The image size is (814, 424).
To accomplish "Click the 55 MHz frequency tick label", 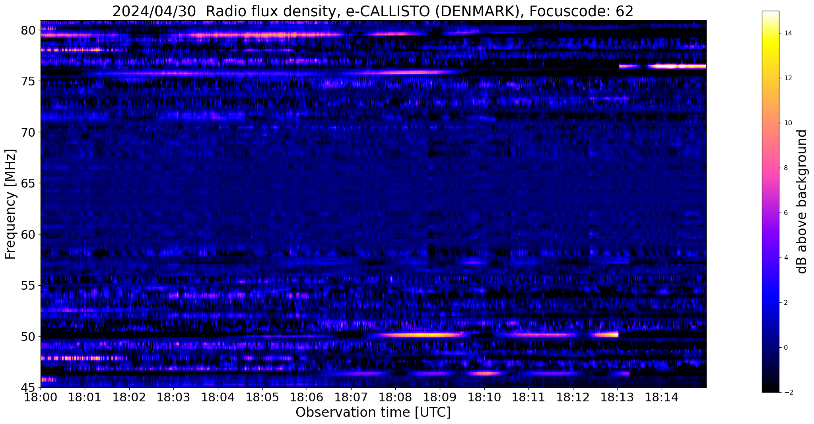I will (28, 285).
